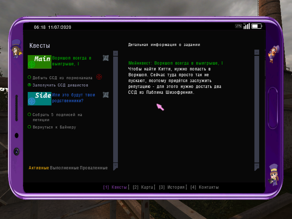Select objective Добыть ССД из порноканала
The height and width of the screenshot is (219, 292).
tap(62, 78)
